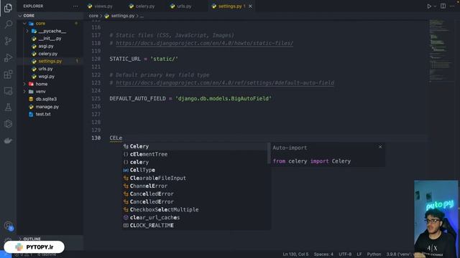Change LF end-of-line sequence
The image size is (460, 258).
tap(359, 254)
